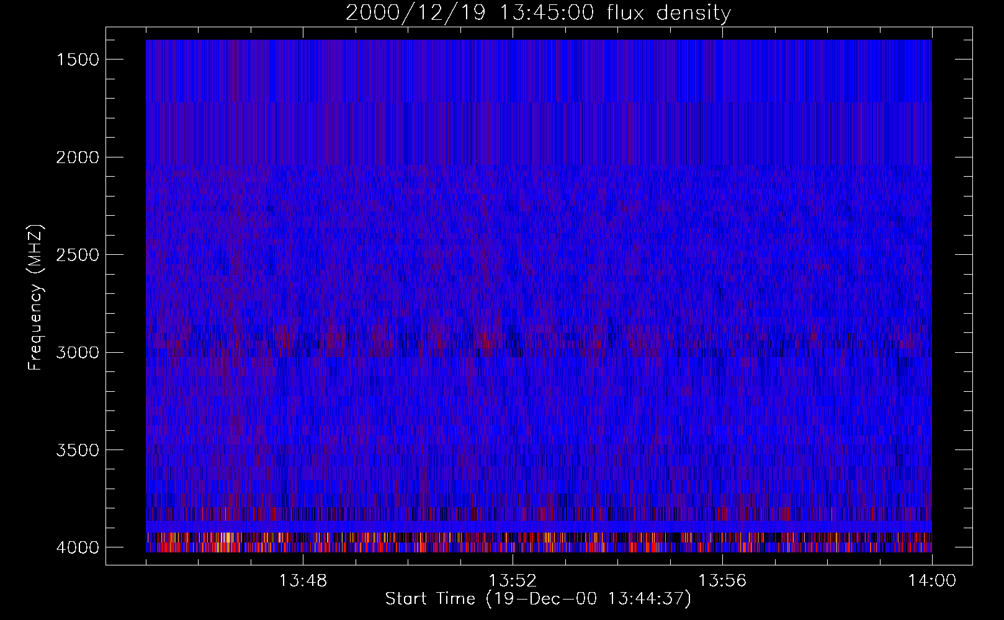Select the 4000 frequency tick label

point(78,547)
